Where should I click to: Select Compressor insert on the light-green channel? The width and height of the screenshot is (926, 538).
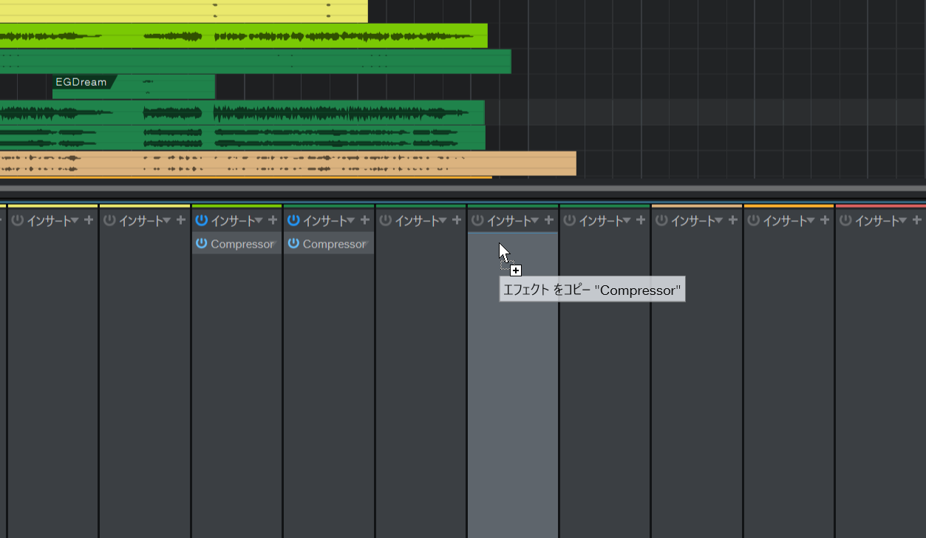coord(242,244)
